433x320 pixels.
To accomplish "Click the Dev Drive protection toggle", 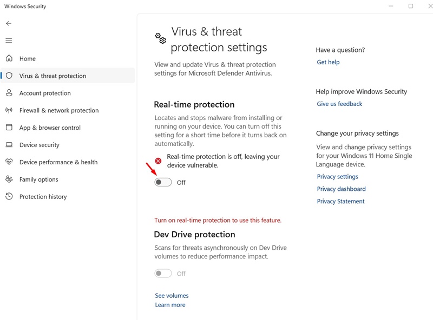I will 163,274.
